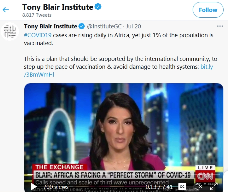Click the verified badge in the page header
The image size is (228, 192).
click(x=98, y=7)
